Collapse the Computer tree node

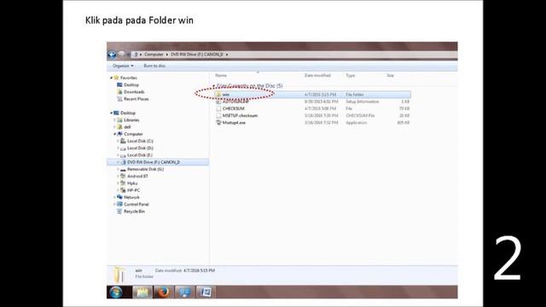[114, 134]
